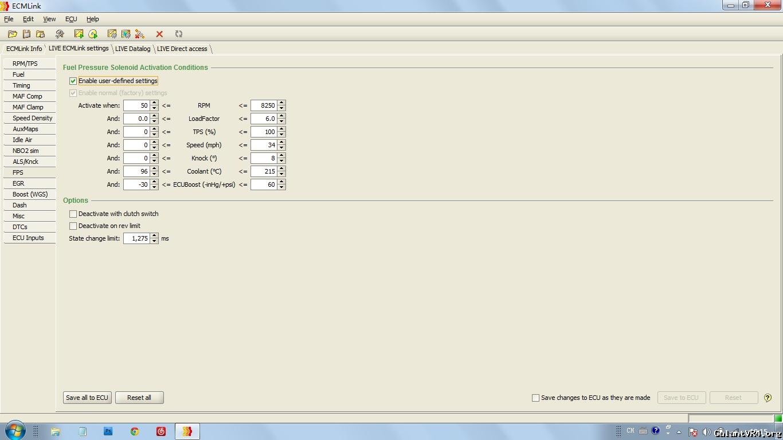Click the yellow help question mark icon

tap(768, 398)
